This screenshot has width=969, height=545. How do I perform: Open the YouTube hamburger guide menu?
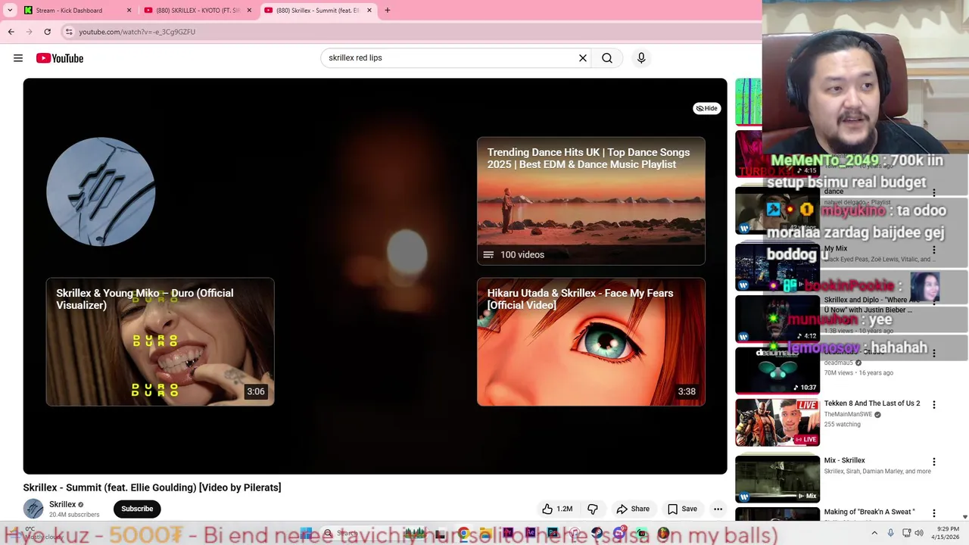coord(18,58)
